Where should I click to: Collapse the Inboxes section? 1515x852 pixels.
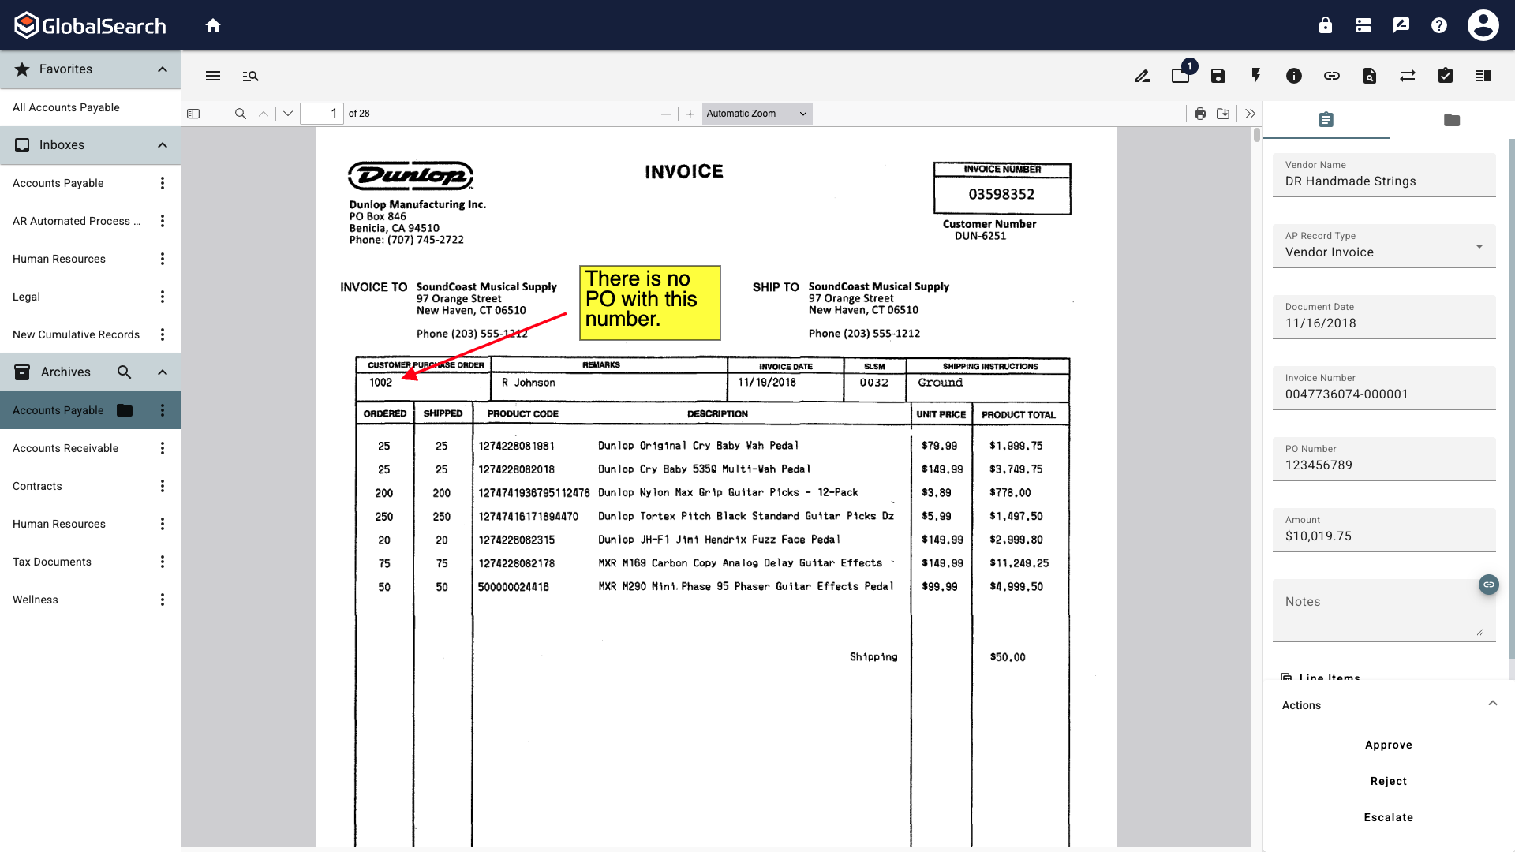162,144
